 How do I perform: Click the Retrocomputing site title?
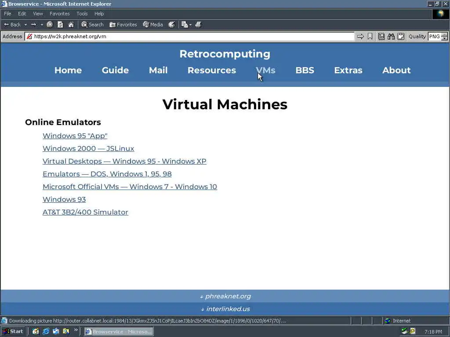(x=225, y=54)
